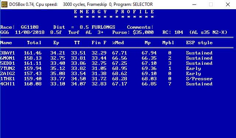Click the Mpbl column header
Image resolution: width=236 pixels, height=138 pixels.
[x=168, y=43]
